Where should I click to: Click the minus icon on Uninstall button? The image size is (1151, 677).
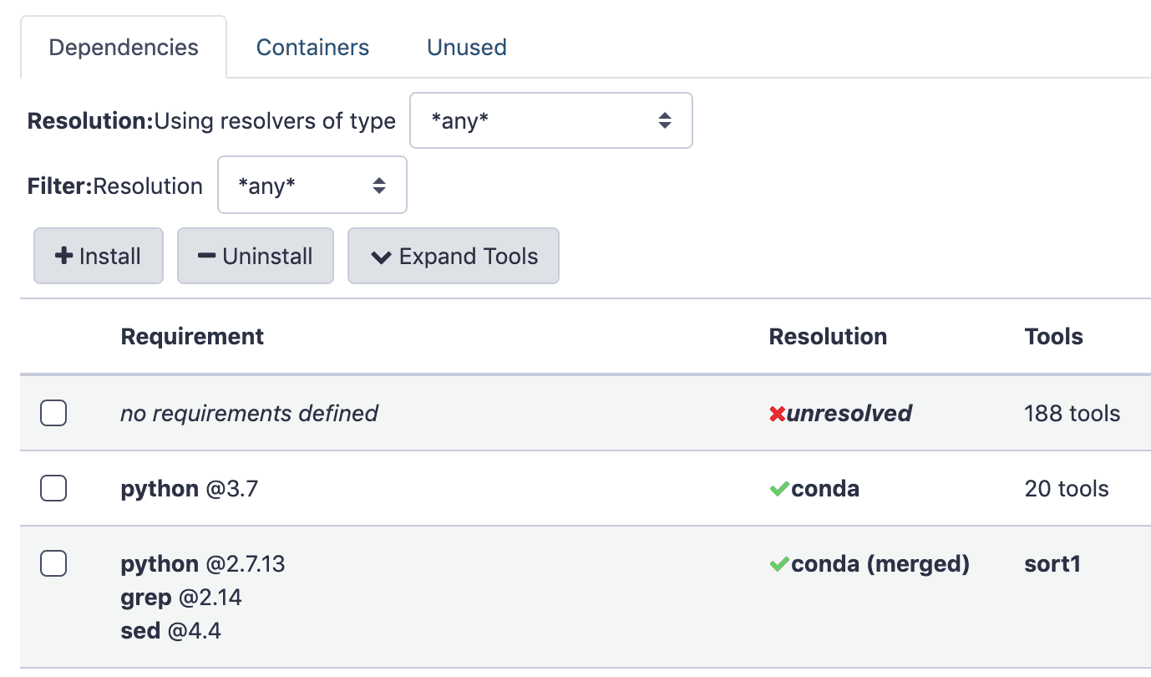(x=207, y=256)
